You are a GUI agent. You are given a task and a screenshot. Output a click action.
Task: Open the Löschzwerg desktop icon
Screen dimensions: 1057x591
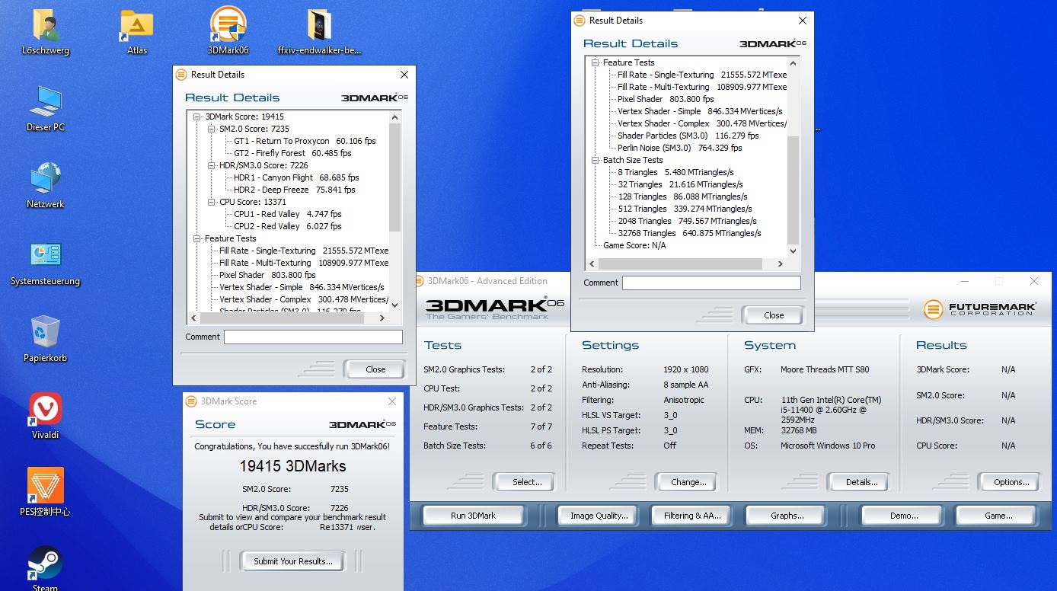pyautogui.click(x=46, y=32)
